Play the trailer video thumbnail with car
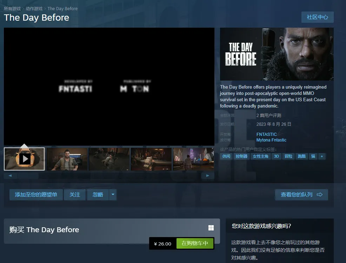The height and width of the screenshot is (263, 346). (24, 159)
